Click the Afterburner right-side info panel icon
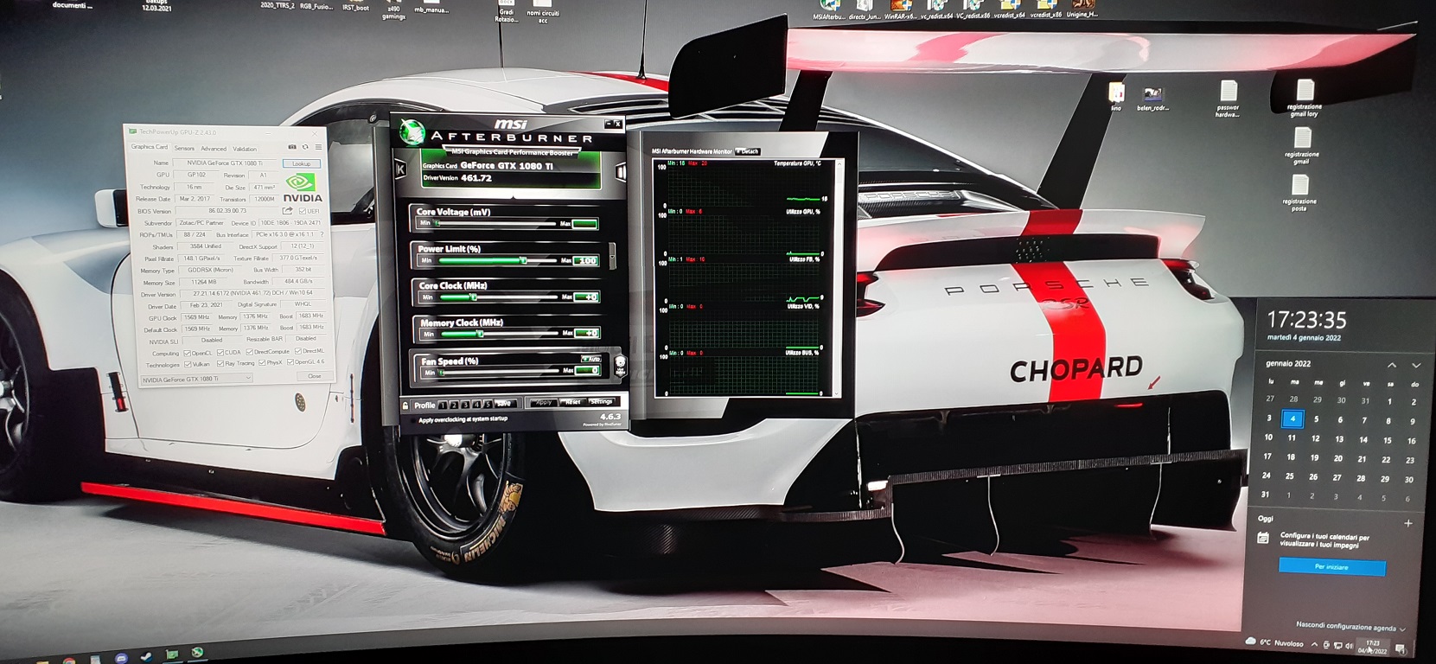1436x664 pixels. [620, 172]
